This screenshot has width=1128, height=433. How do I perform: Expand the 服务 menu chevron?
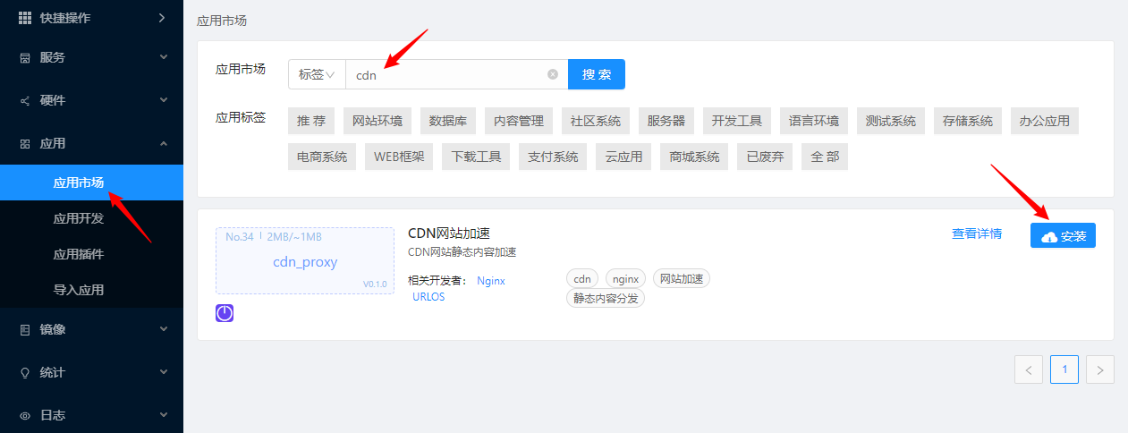point(163,57)
